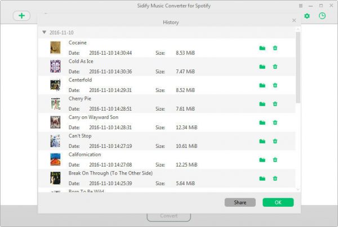Click Break On Through (To The Other Side)

[x=110, y=173]
